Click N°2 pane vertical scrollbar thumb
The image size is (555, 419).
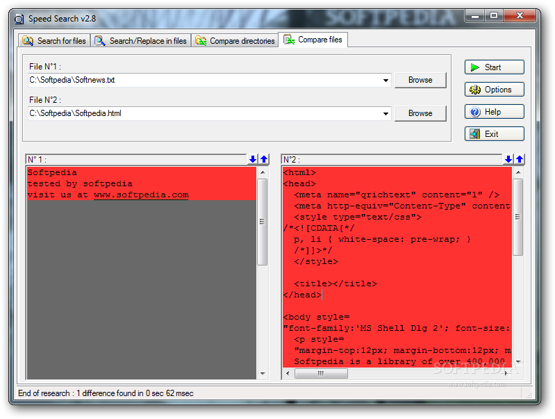click(517, 217)
